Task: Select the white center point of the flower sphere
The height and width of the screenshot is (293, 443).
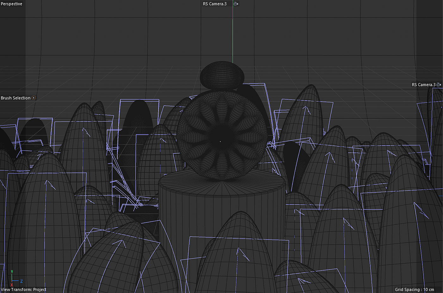Action: [x=221, y=141]
